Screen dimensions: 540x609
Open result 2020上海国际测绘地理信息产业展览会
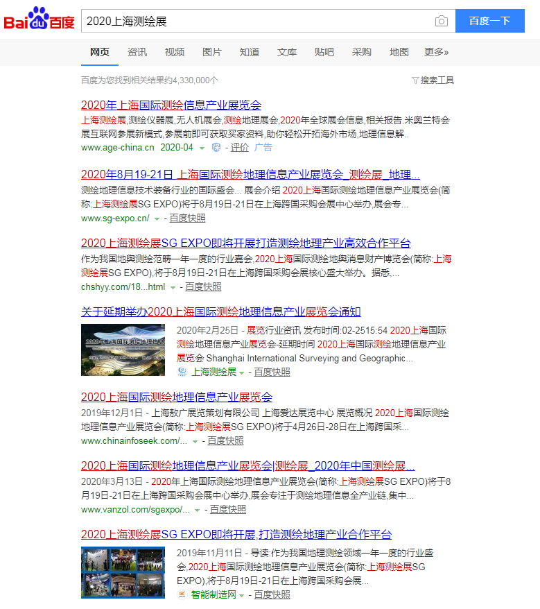(x=177, y=397)
